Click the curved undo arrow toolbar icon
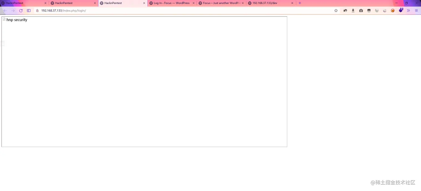The width and height of the screenshot is (421, 191). point(345,11)
